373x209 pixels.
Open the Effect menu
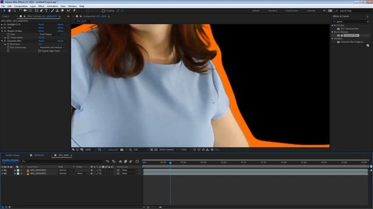[x=41, y=6]
